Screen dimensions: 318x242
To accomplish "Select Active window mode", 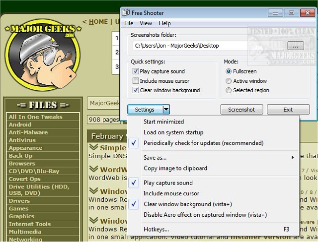I will [x=229, y=81].
